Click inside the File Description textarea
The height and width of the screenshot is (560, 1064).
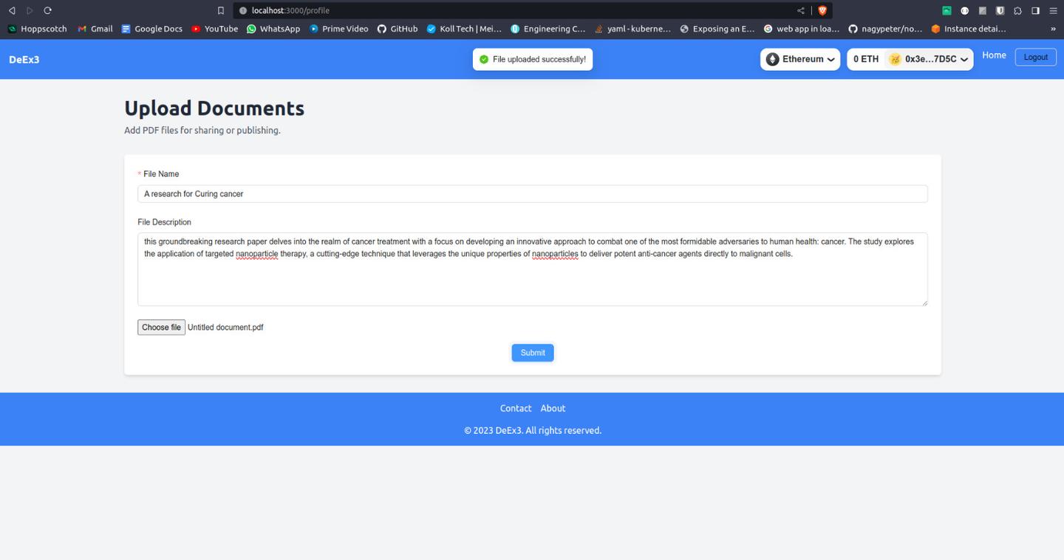coord(532,269)
